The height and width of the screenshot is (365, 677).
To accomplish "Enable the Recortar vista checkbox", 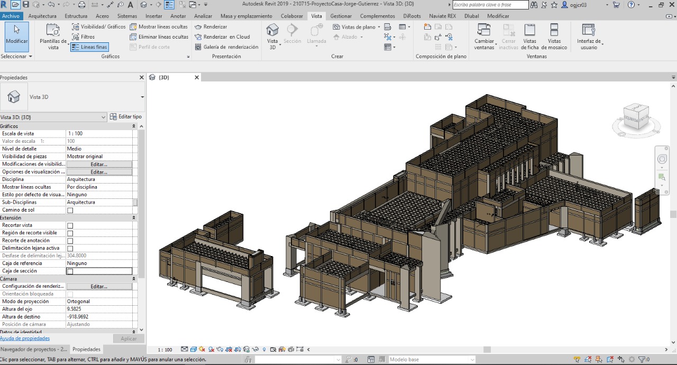I will (70, 225).
